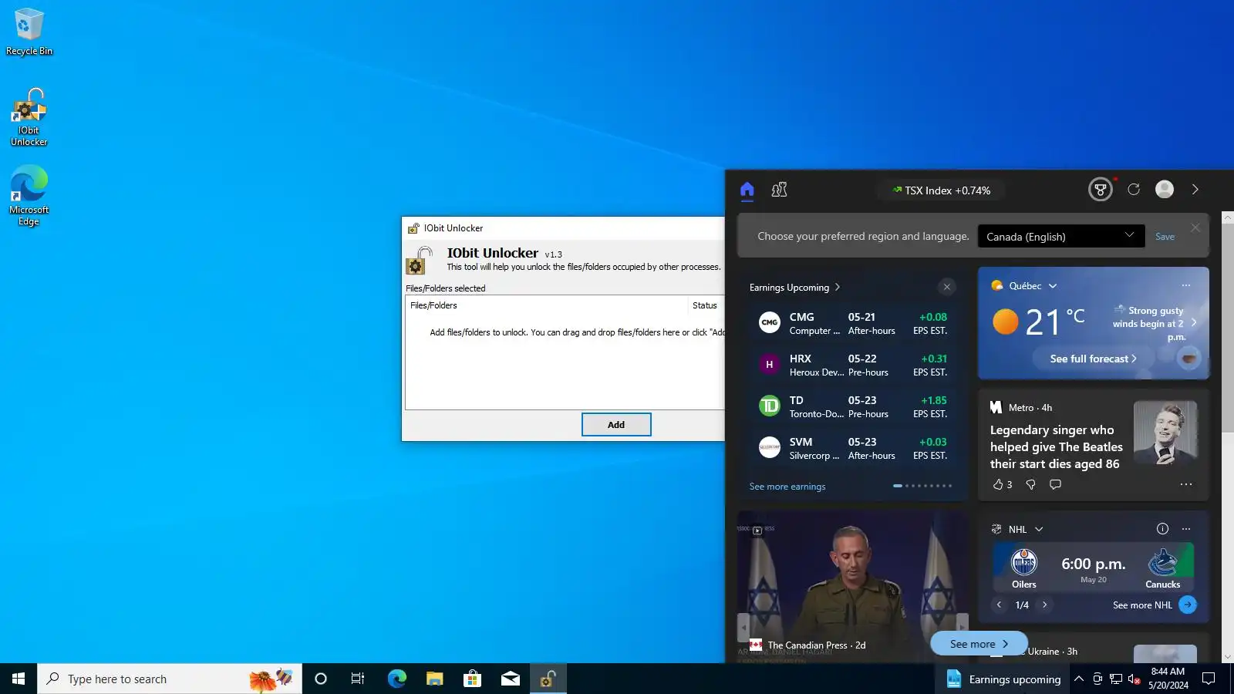
Task: Click the widgets panel scrollbar thumb
Action: [x=1228, y=328]
